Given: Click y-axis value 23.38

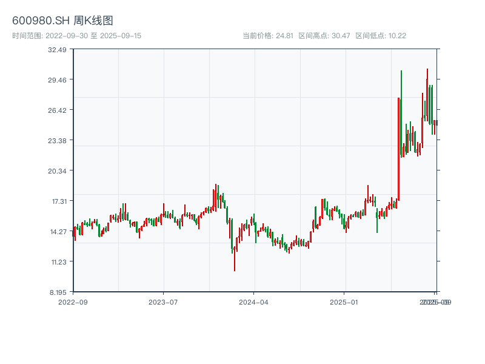Looking at the screenshot, I should (57, 141).
